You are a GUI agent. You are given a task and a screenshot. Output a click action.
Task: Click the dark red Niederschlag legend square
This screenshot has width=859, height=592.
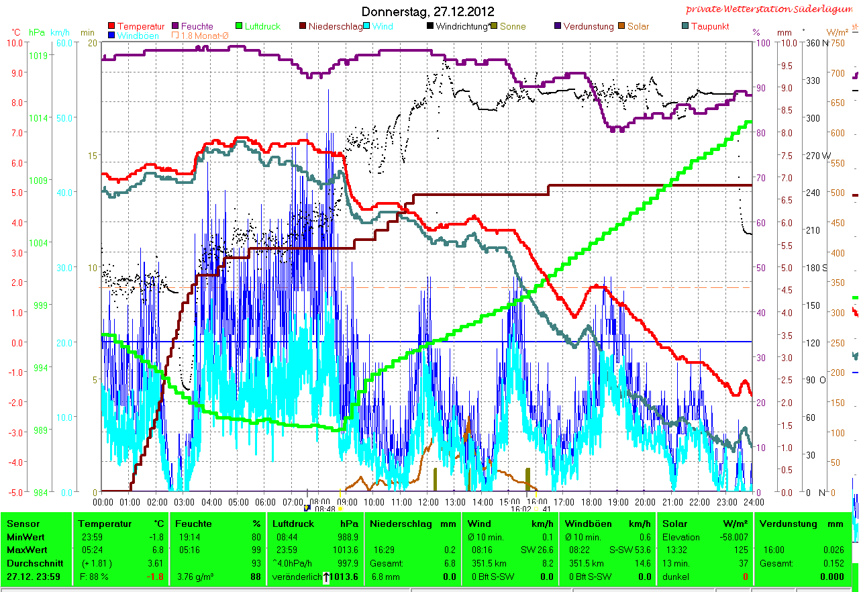pyautogui.click(x=303, y=27)
